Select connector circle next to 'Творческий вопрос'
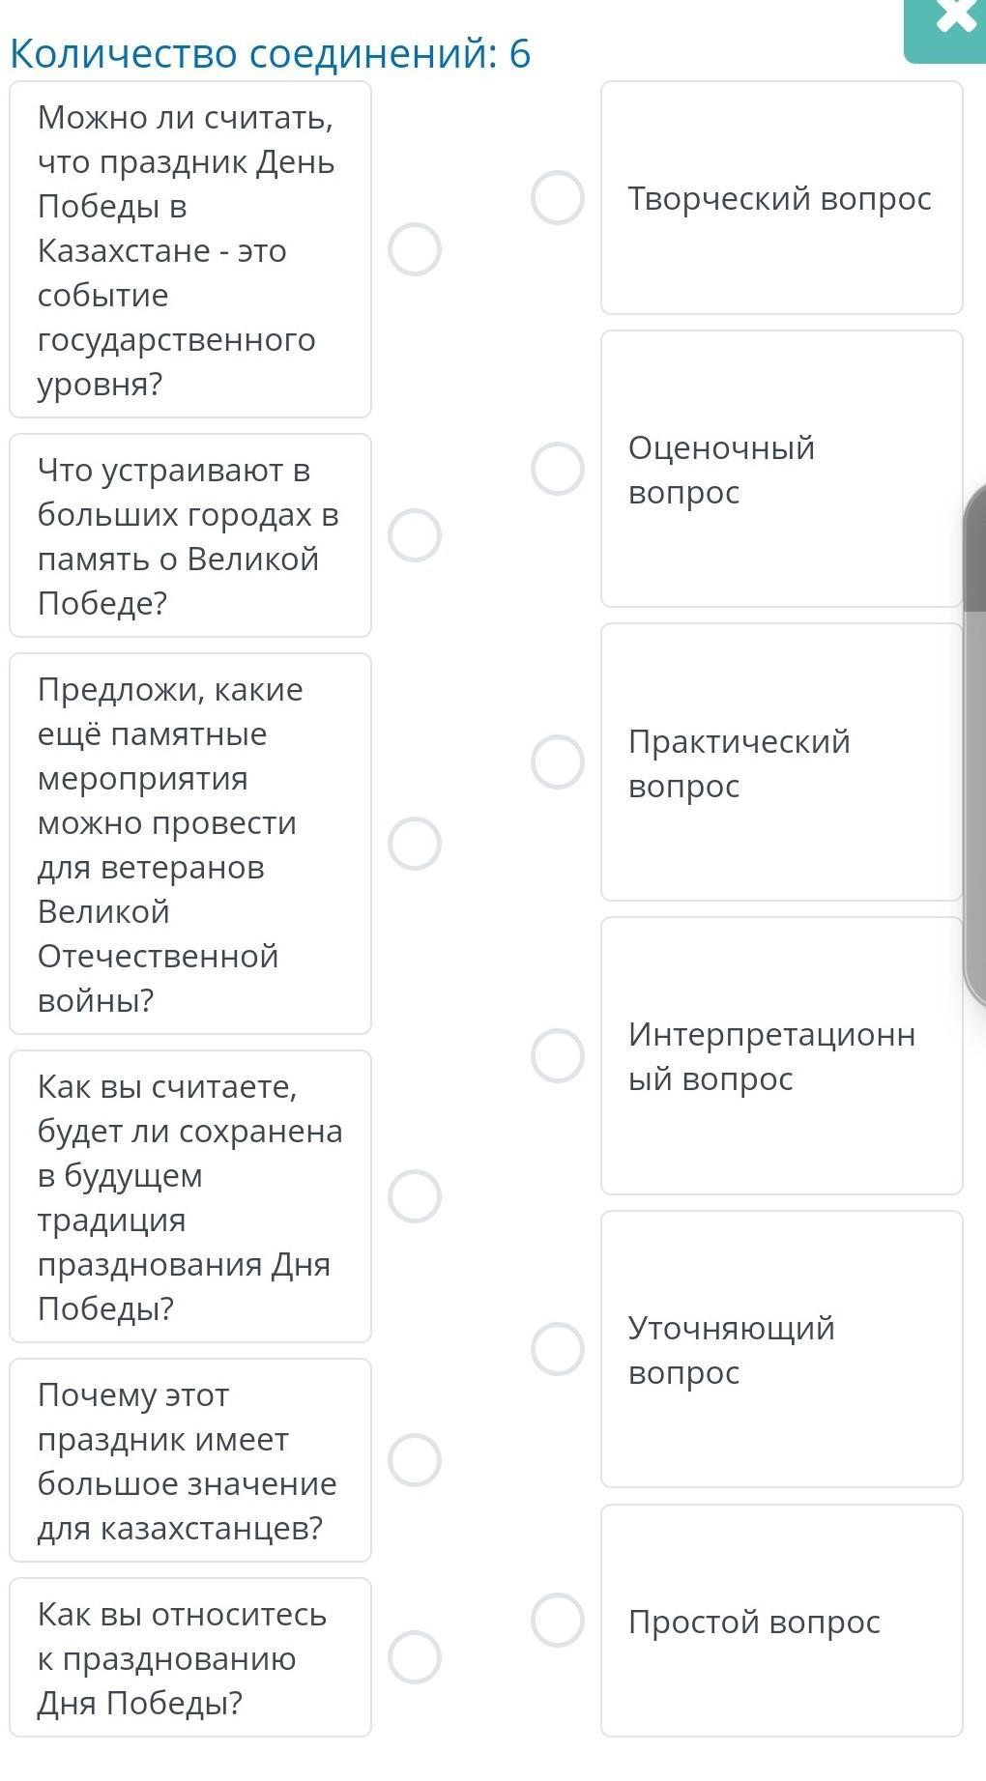The width and height of the screenshot is (986, 1781). pos(558,198)
